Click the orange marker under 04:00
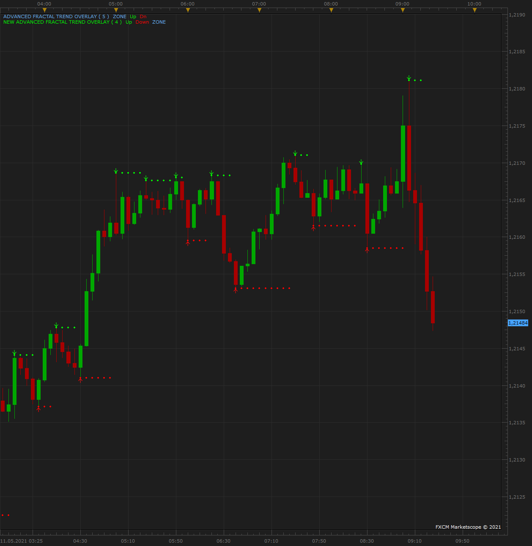 [x=44, y=10]
